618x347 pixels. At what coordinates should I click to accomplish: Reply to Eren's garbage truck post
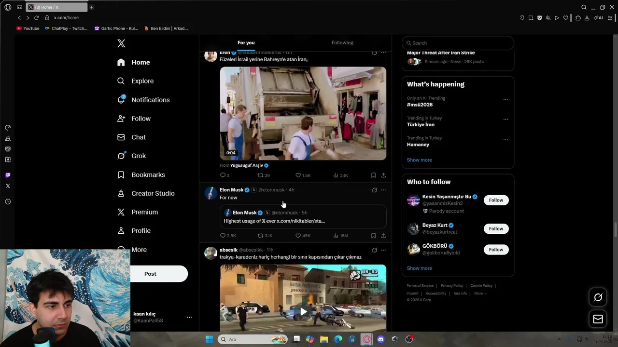coord(225,175)
